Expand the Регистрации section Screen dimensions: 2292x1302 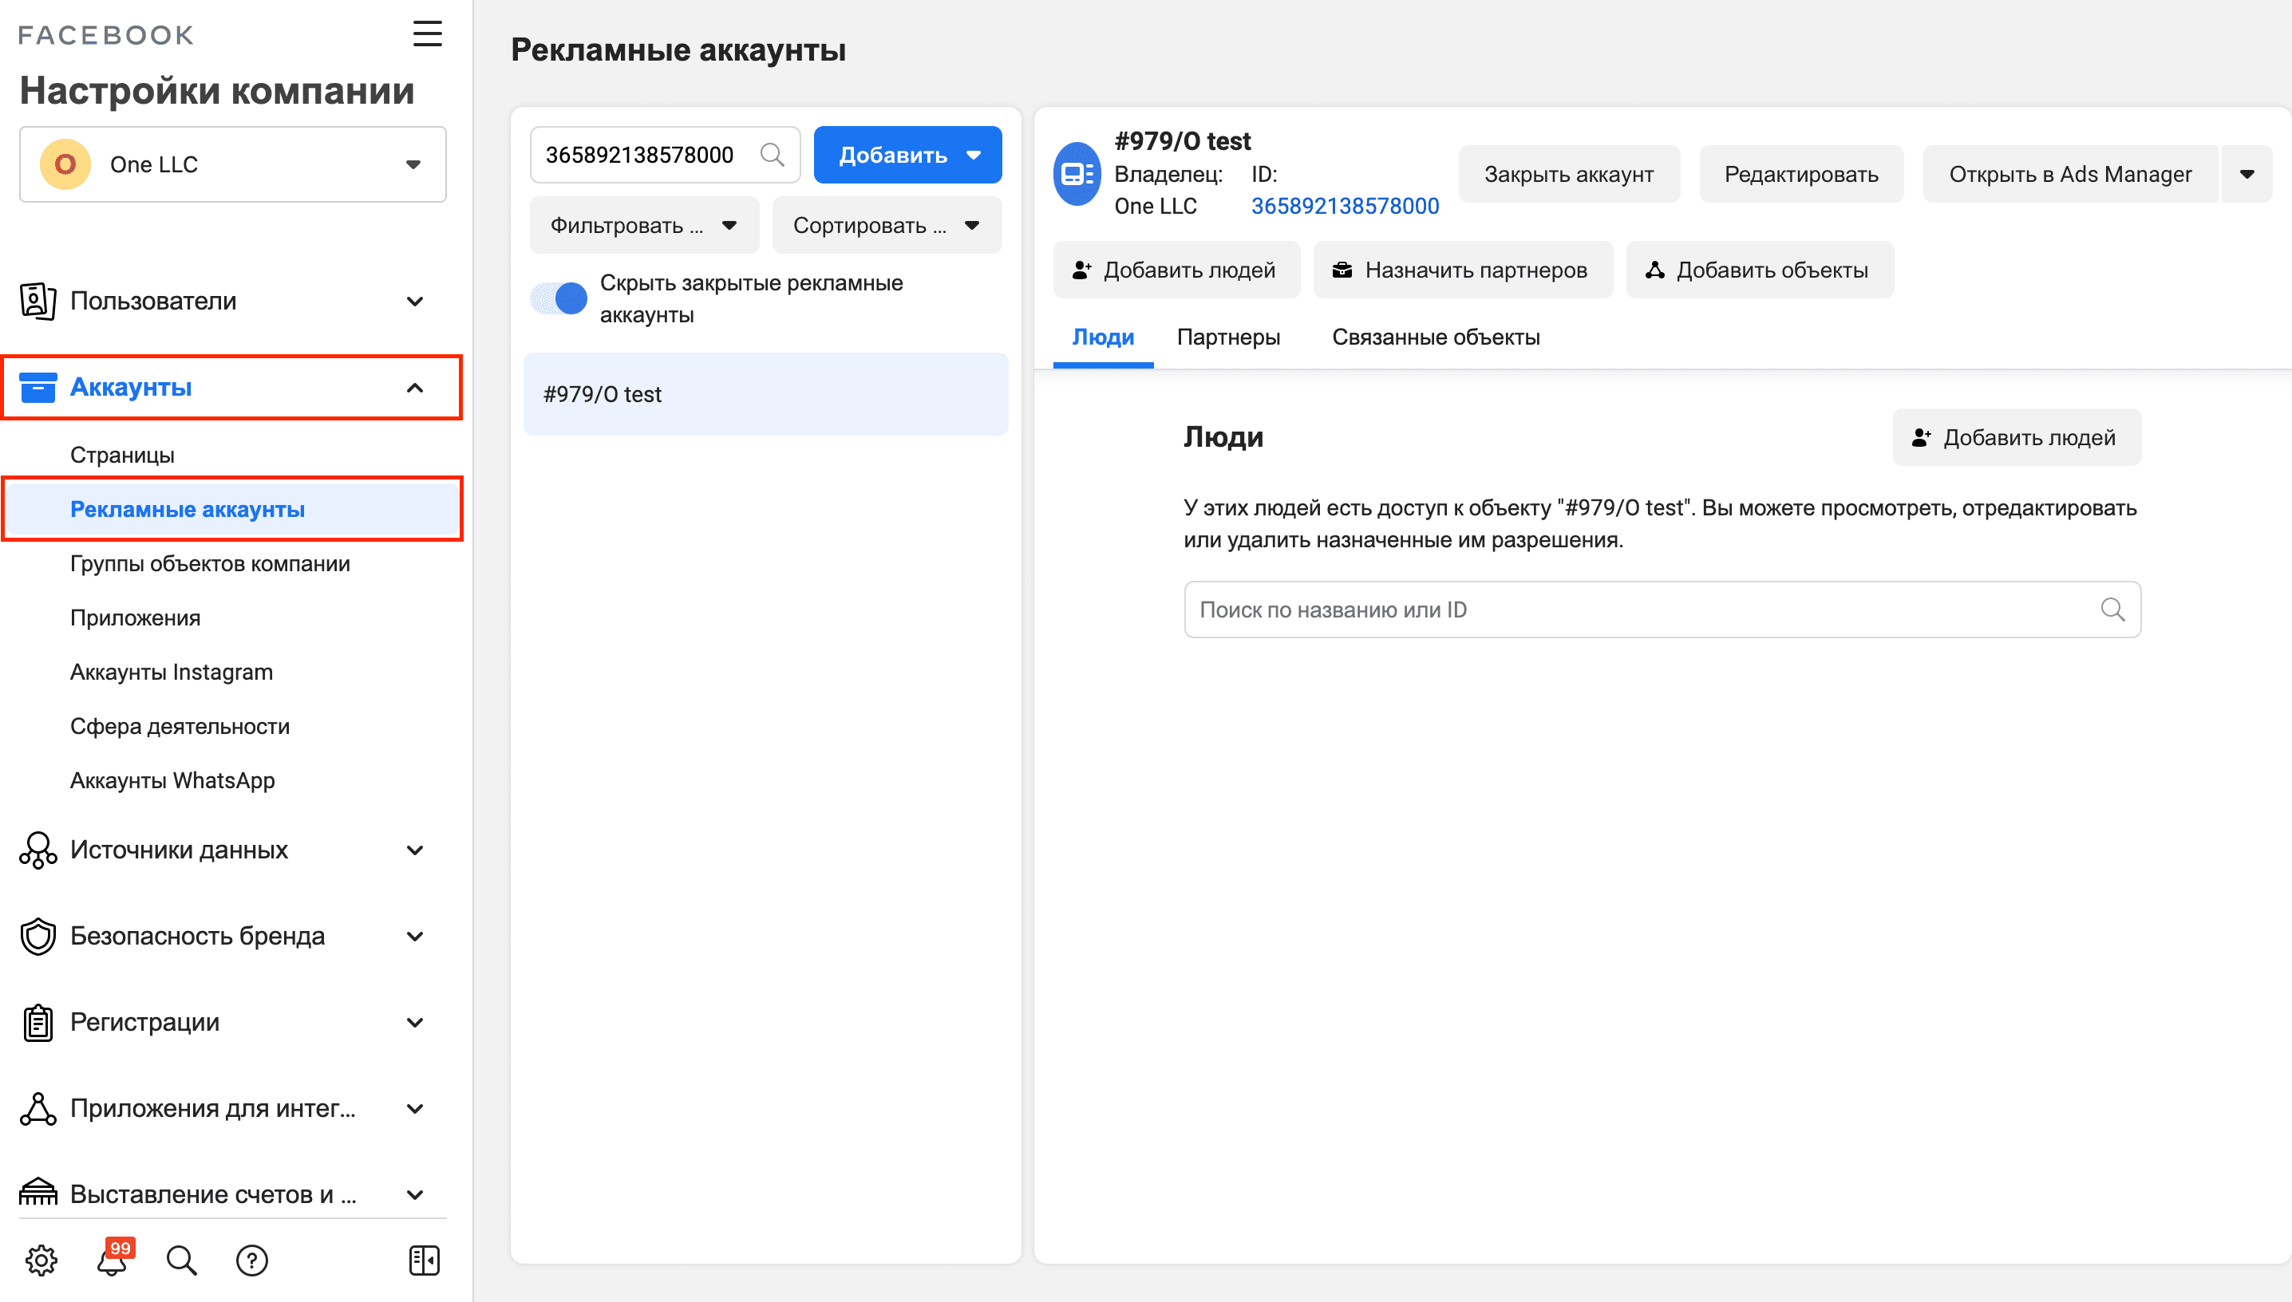coord(415,1022)
